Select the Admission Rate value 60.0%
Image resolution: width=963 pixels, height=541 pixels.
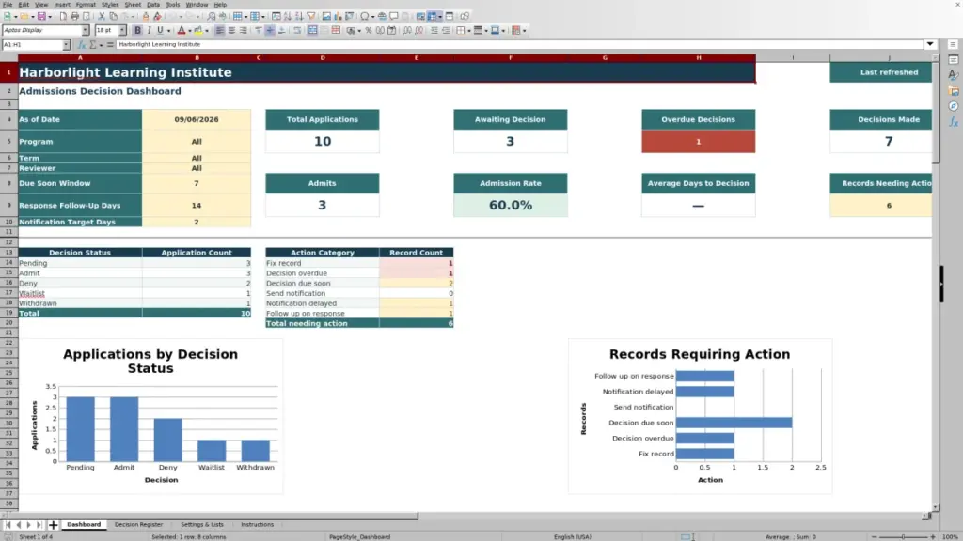tap(511, 205)
